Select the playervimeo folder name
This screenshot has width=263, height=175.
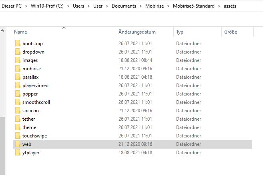[x=35, y=86]
